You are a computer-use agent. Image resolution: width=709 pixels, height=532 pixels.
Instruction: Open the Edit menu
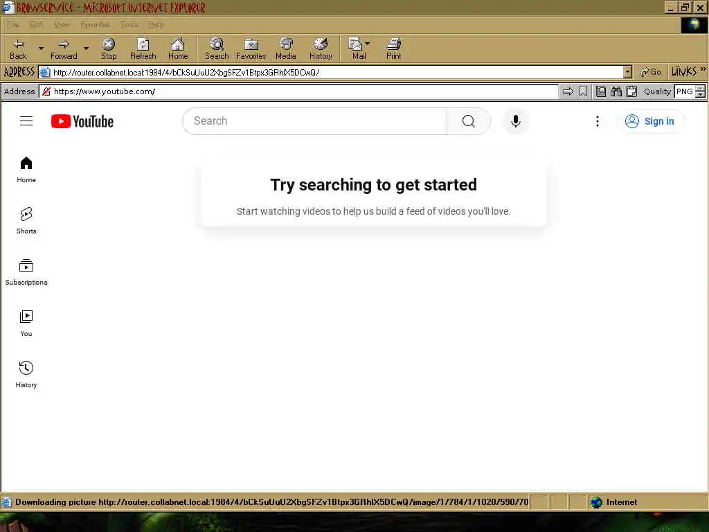[x=36, y=24]
